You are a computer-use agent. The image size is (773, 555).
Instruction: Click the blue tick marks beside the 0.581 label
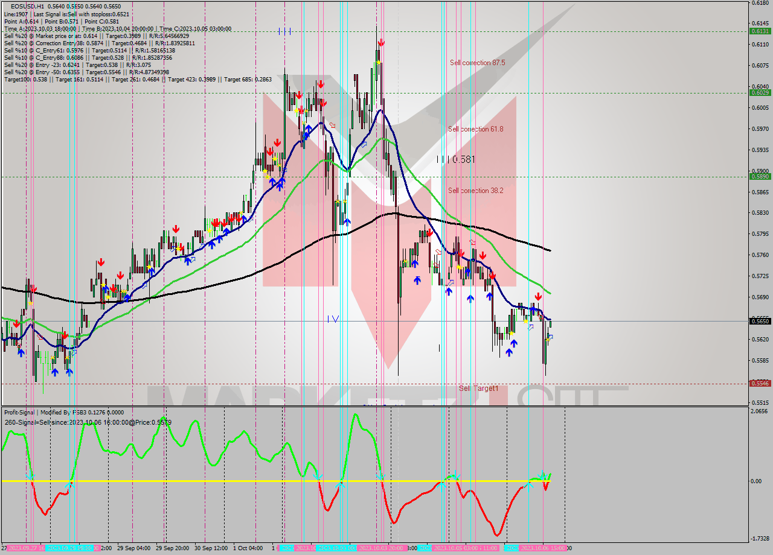pyautogui.click(x=442, y=159)
